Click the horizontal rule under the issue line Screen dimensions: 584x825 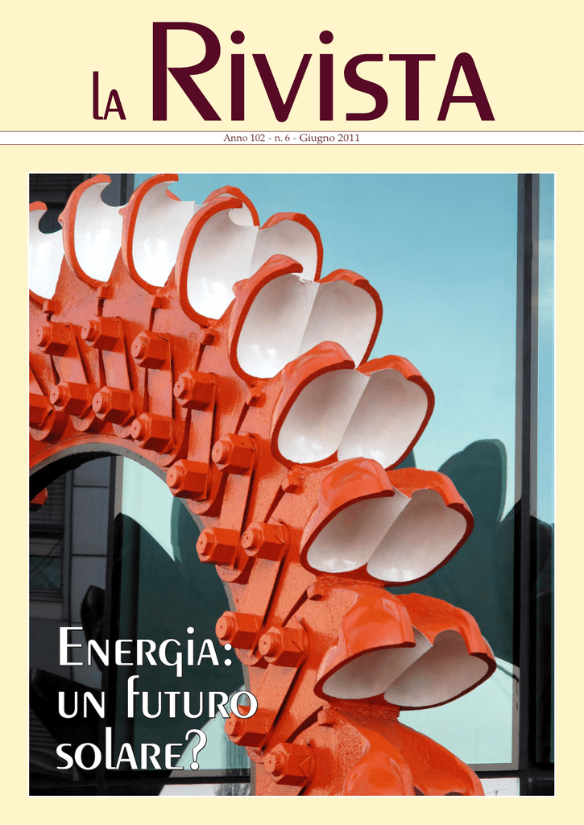tap(292, 144)
